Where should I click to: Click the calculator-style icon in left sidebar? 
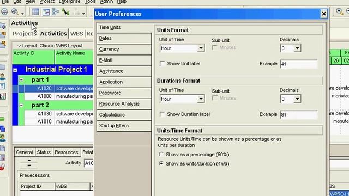click(2, 158)
